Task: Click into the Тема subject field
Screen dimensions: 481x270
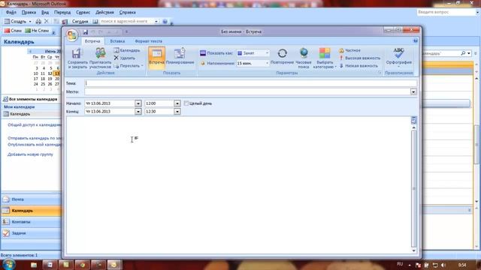Action: pyautogui.click(x=250, y=83)
